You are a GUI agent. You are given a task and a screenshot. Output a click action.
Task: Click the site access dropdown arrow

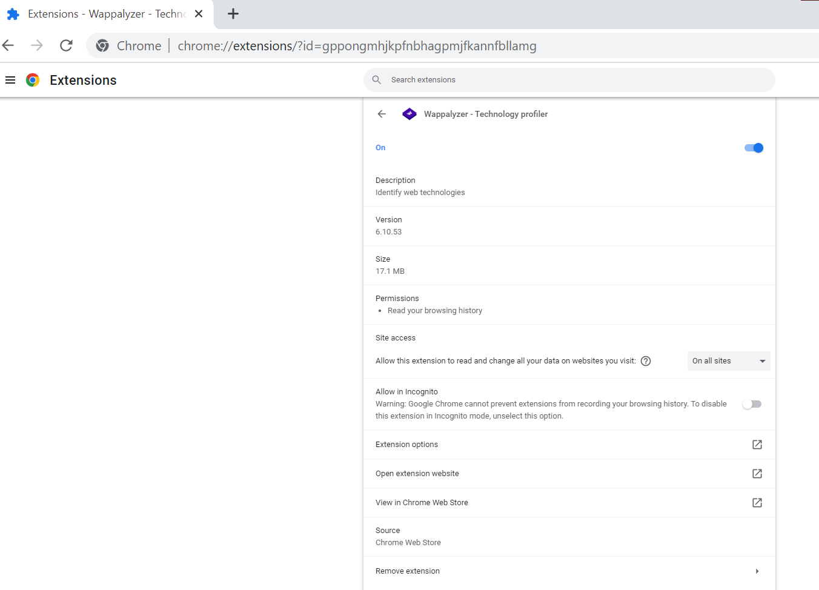(763, 360)
